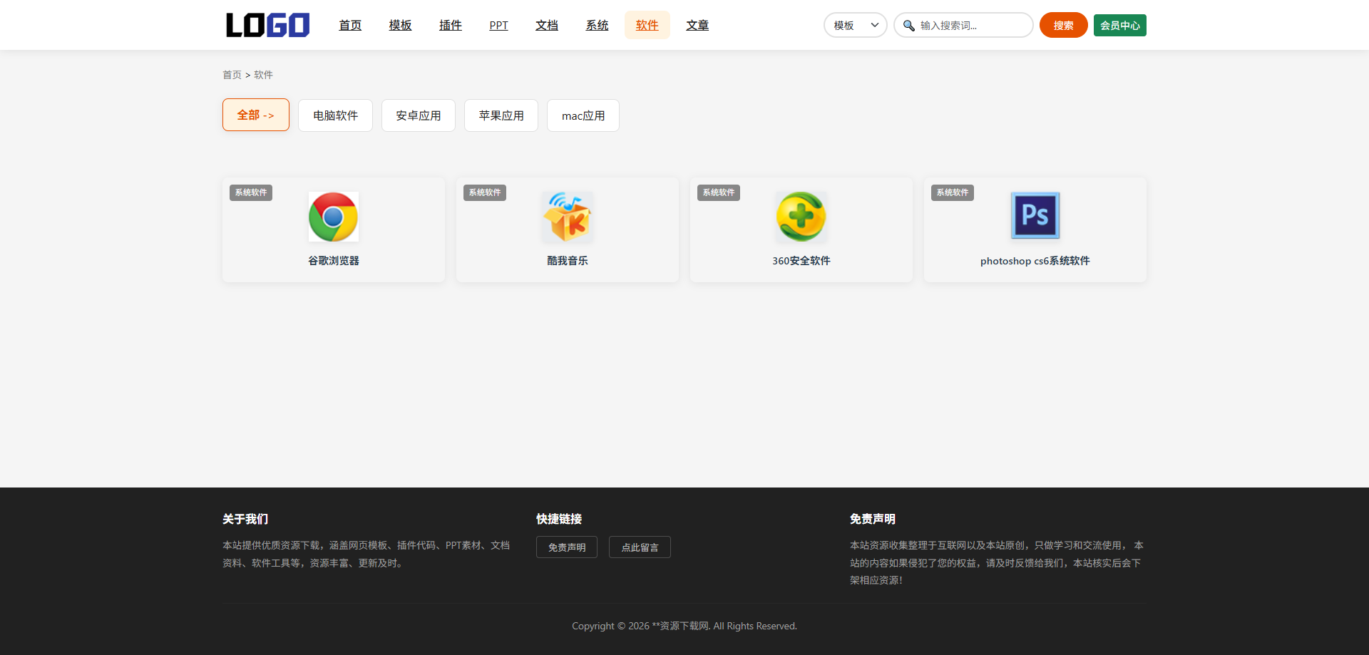Viewport: 1369px width, 655px height.
Task: Click the 谷歌浏览器 title text
Action: point(334,261)
